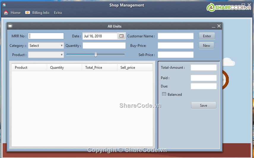Click the Customar Name text field
This screenshot has height=158, width=254.
point(175,36)
